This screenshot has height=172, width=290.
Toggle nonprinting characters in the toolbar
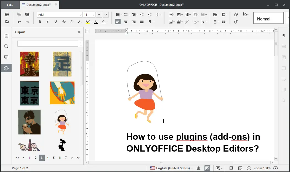pyautogui.click(x=150, y=22)
